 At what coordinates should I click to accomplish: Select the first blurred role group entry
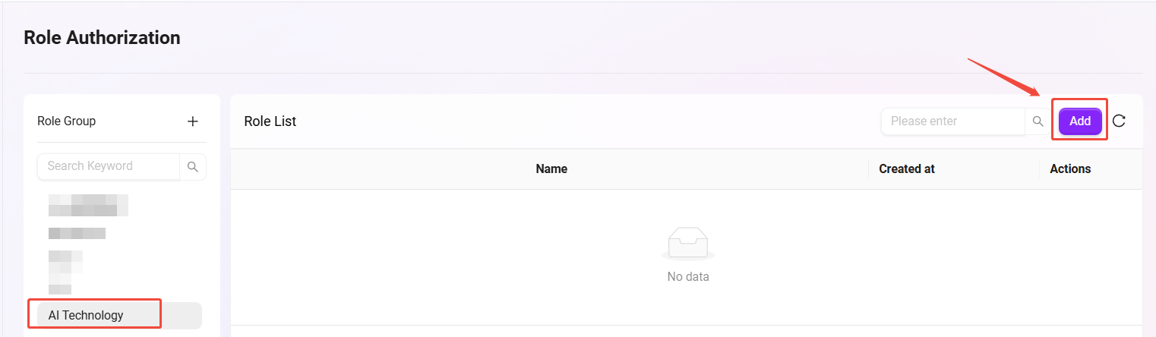point(88,205)
